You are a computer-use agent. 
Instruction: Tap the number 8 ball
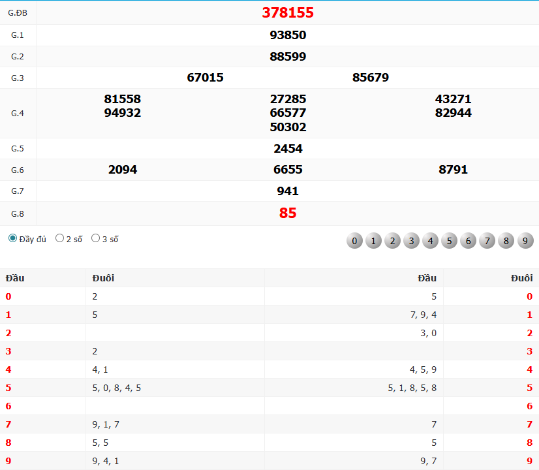click(x=506, y=241)
